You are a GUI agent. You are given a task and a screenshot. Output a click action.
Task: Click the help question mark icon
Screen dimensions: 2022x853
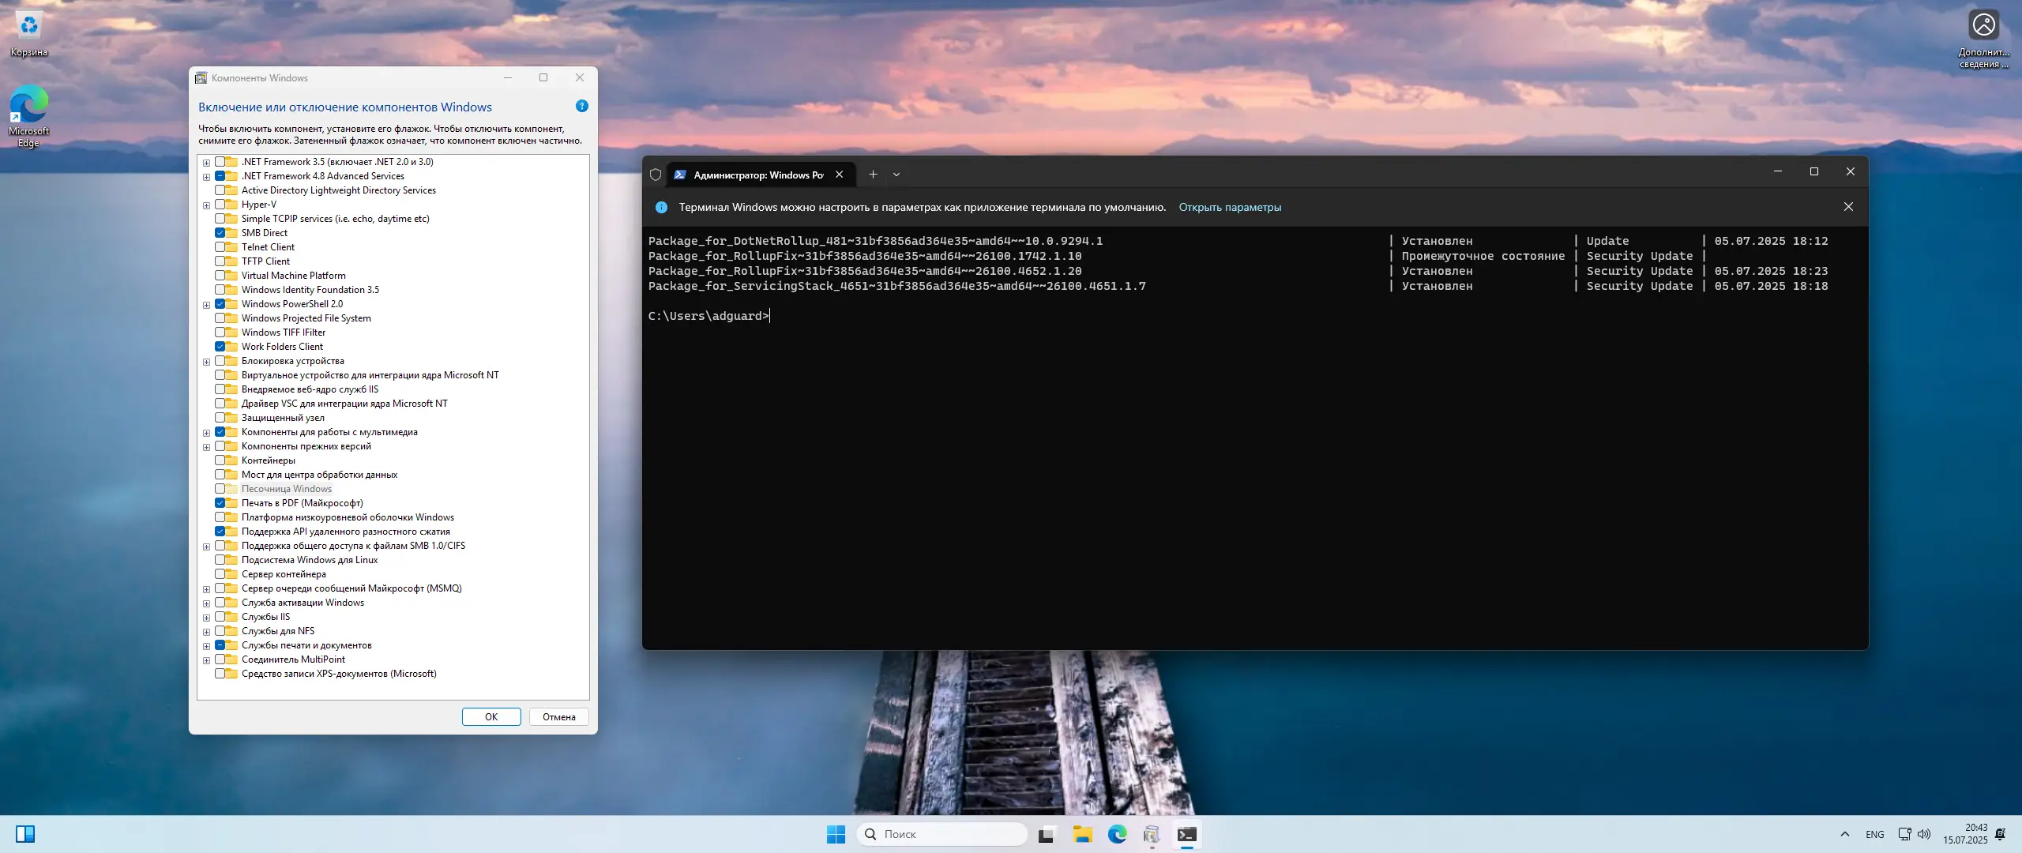click(582, 107)
